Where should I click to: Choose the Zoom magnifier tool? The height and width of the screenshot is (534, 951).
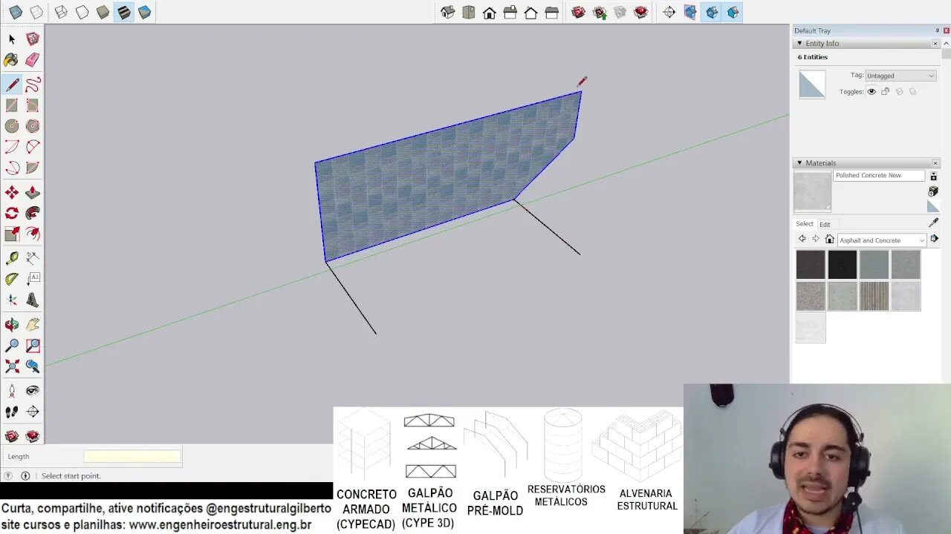click(12, 346)
